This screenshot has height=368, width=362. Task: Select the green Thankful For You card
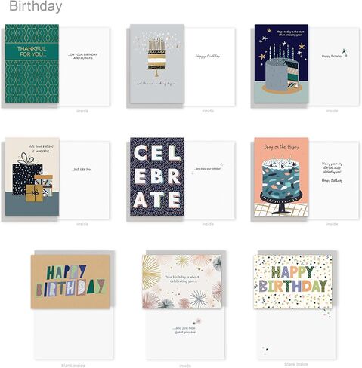click(32, 63)
